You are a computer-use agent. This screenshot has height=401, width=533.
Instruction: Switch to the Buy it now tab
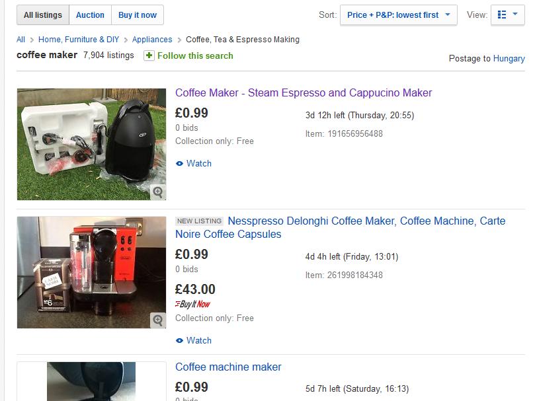click(138, 15)
